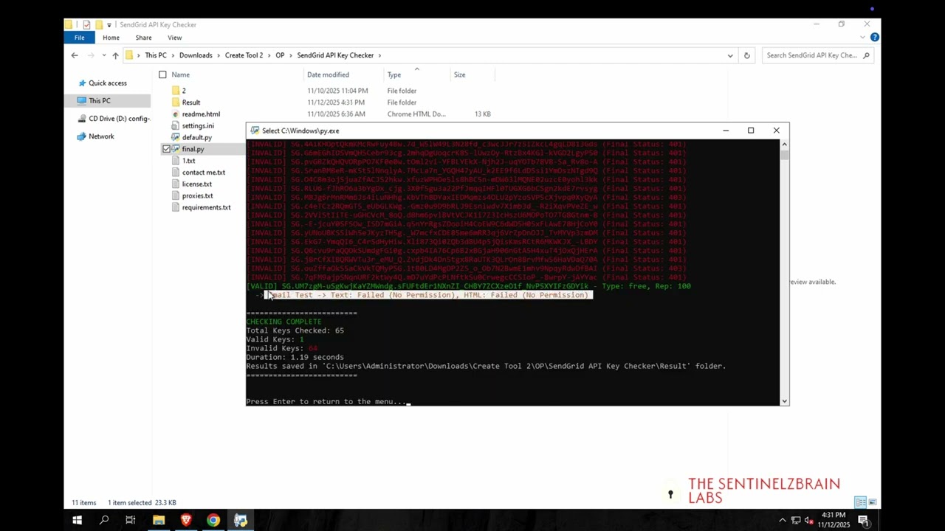Viewport: 945px width, 531px height.
Task: Select the 1.txt file
Action: point(188,161)
